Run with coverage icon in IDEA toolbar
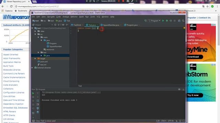Viewport: 220px width, 123px height. point(170,20)
